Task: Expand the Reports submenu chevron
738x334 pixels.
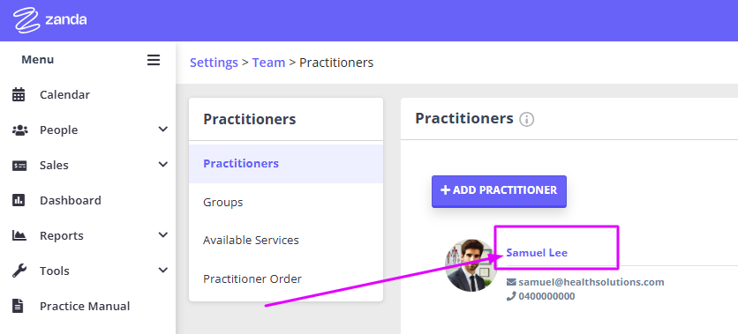Action: [162, 235]
